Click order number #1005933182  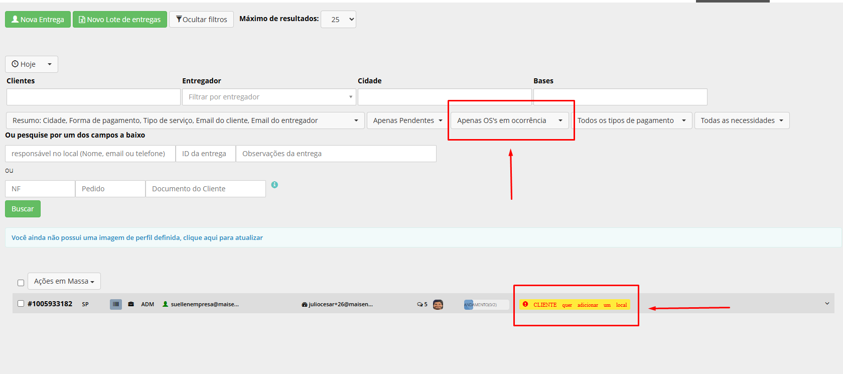(50, 304)
